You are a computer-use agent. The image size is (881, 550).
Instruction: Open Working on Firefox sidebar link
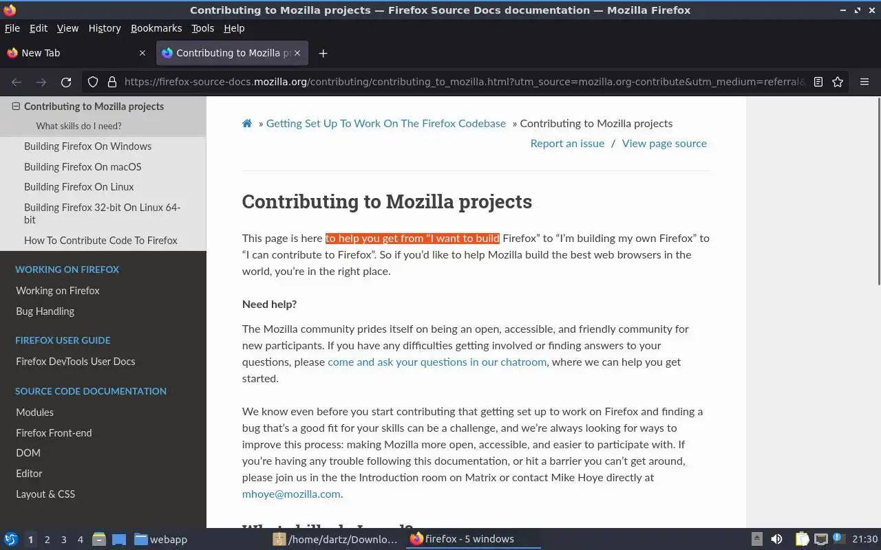click(x=58, y=291)
